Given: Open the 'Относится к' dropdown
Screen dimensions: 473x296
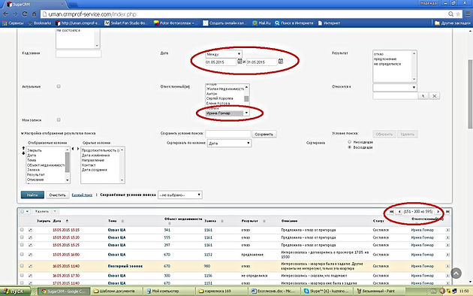Looking at the screenshot, I should (x=395, y=87).
